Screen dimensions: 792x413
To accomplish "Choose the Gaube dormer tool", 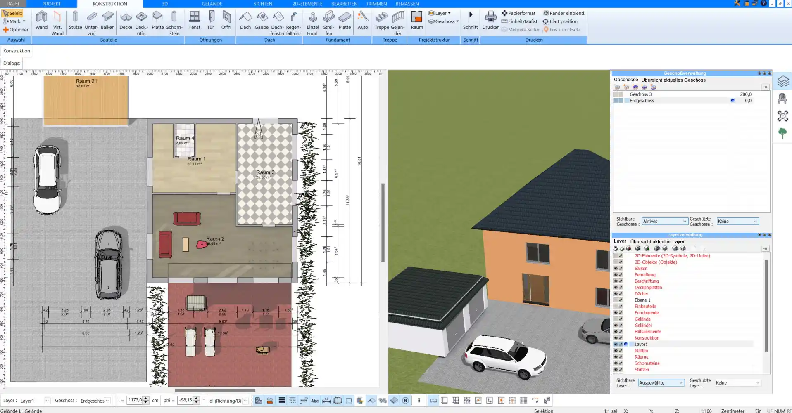I will tap(262, 21).
